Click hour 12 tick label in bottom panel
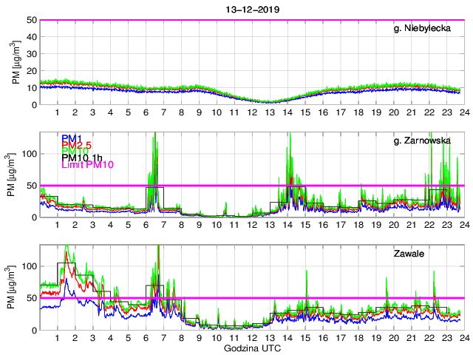Image resolution: width=473 pixels, height=355 pixels. pos(251,338)
